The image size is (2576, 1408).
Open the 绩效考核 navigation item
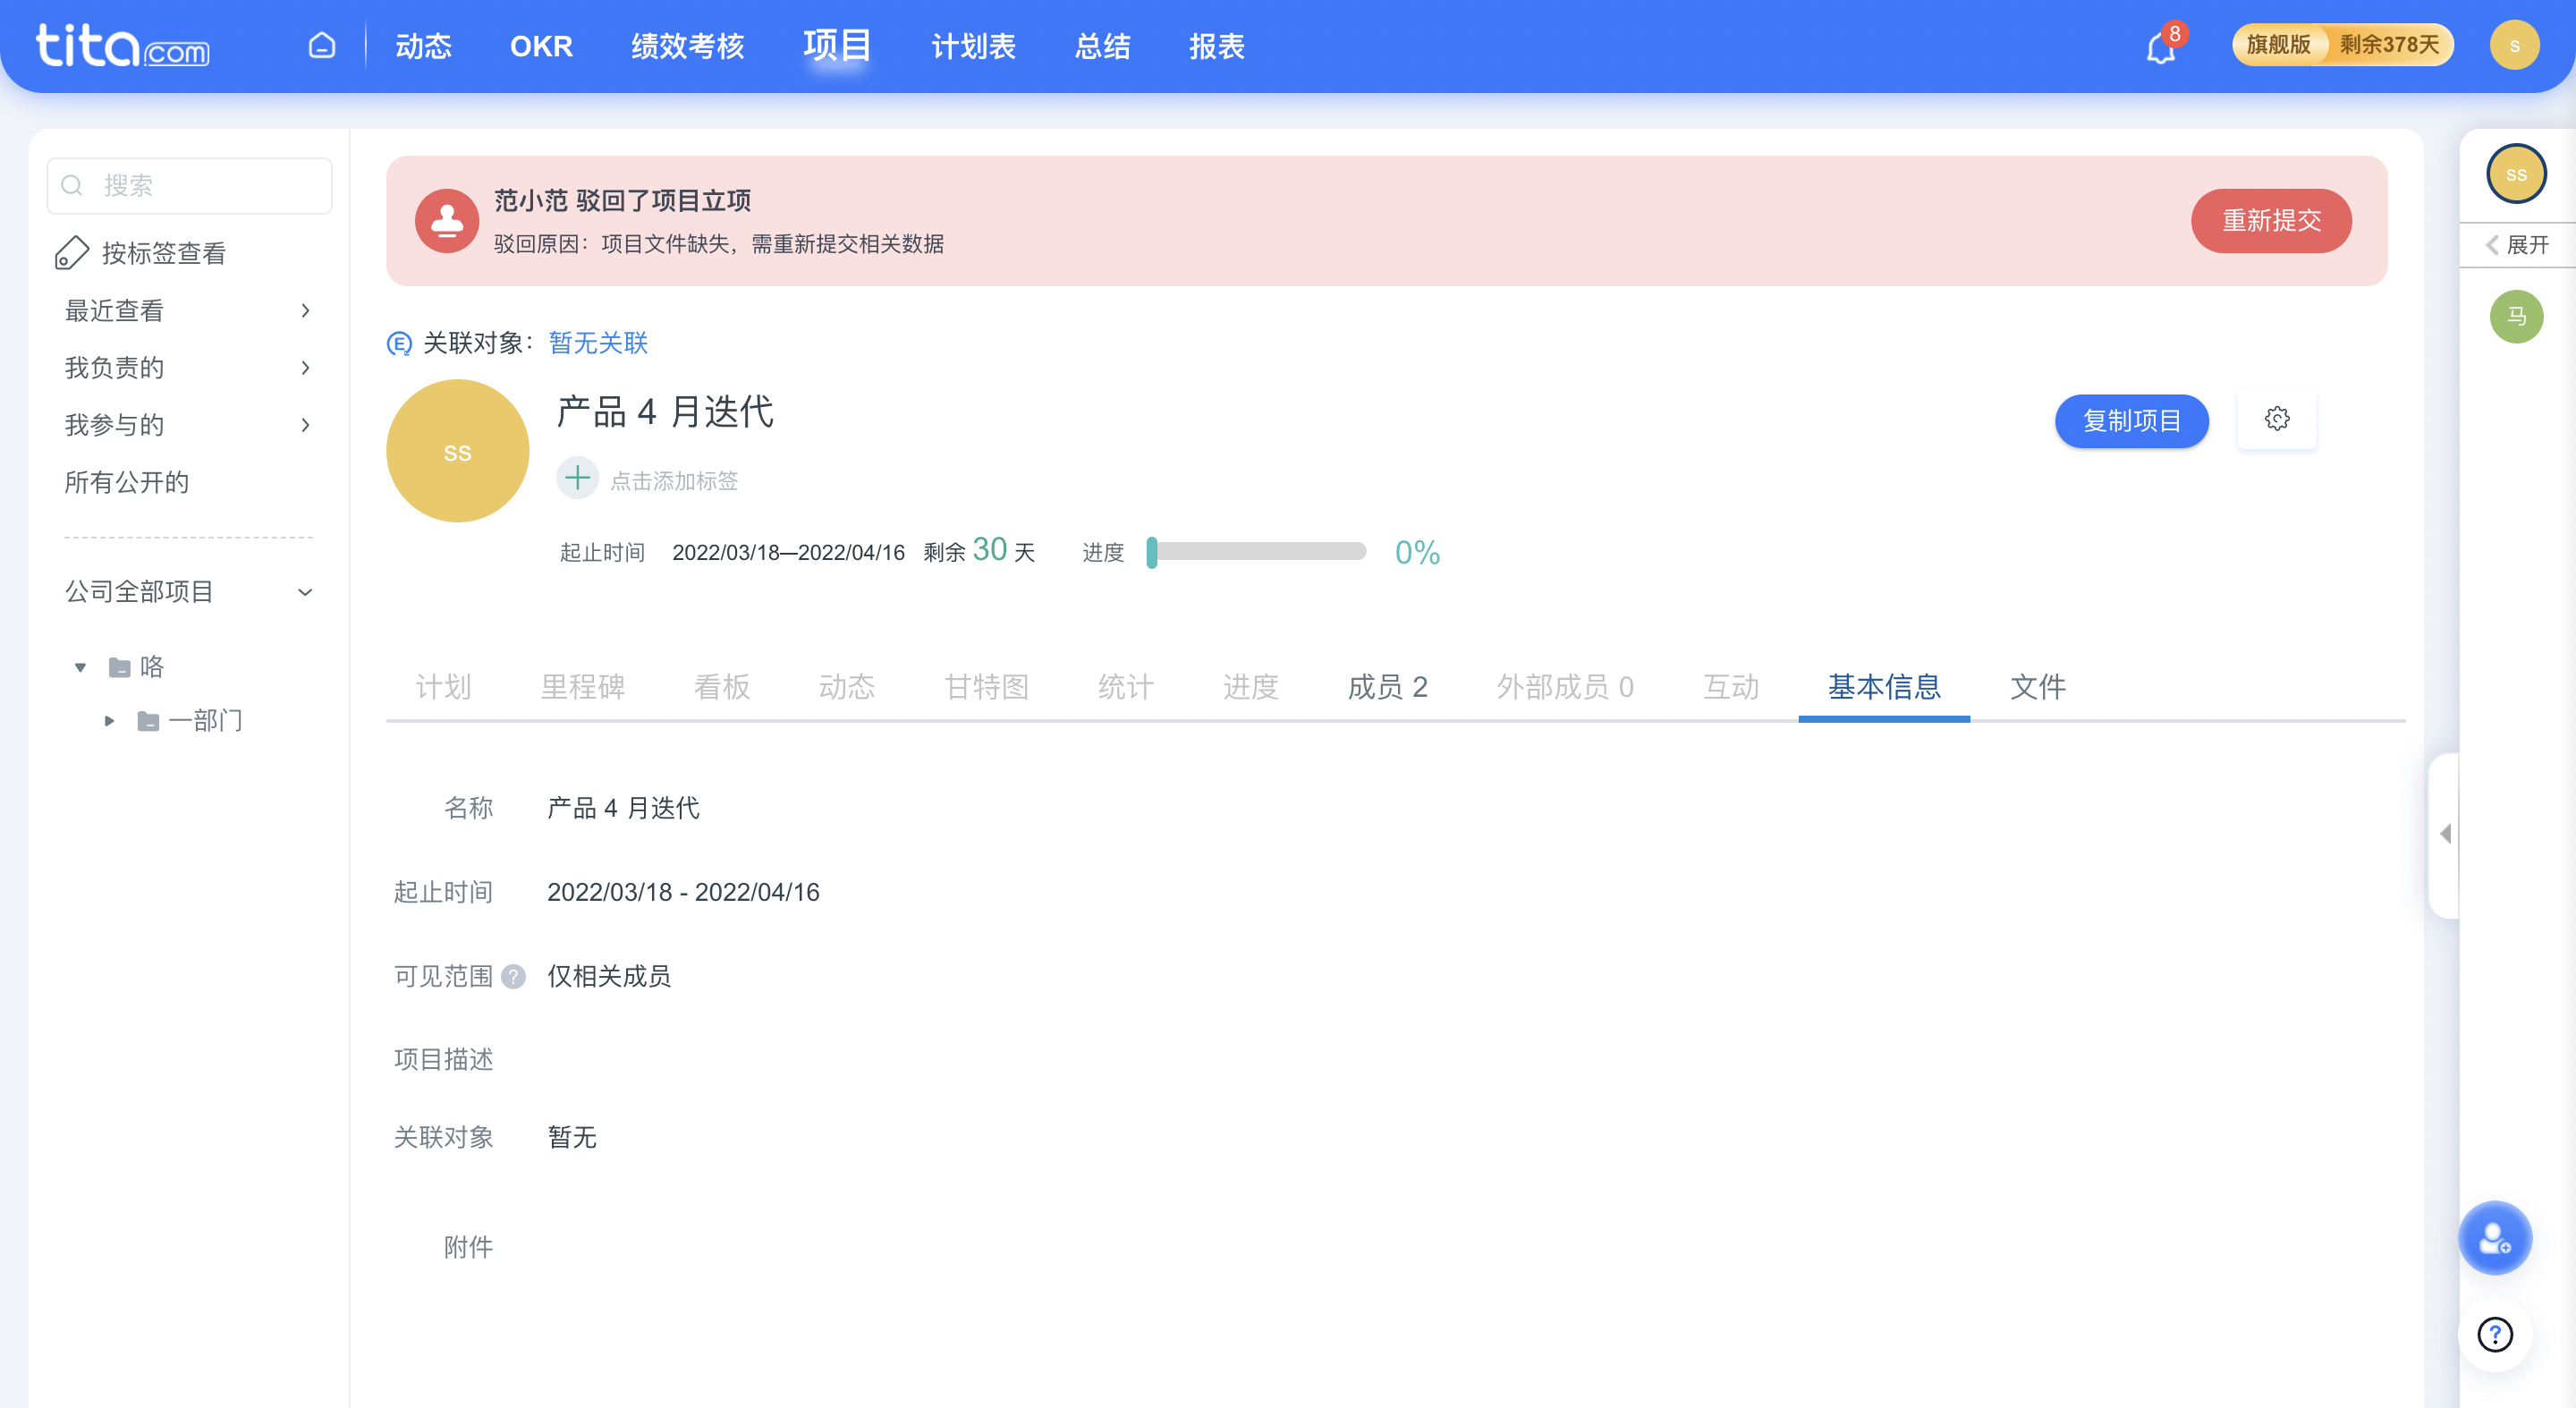tap(687, 46)
